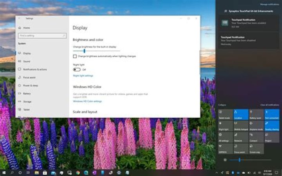Open All settings from Action Center
Screen dimensions: 282x176
[x=225, y=137]
